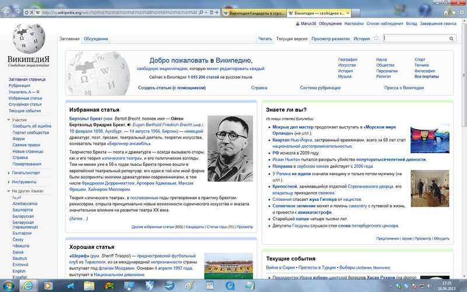Open the blue shield star taskbar icon

(x=149, y=286)
